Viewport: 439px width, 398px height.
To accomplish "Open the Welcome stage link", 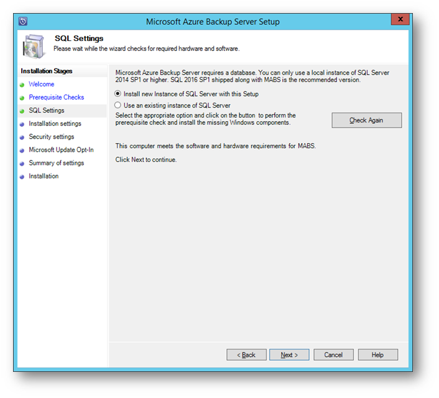I will (42, 85).
